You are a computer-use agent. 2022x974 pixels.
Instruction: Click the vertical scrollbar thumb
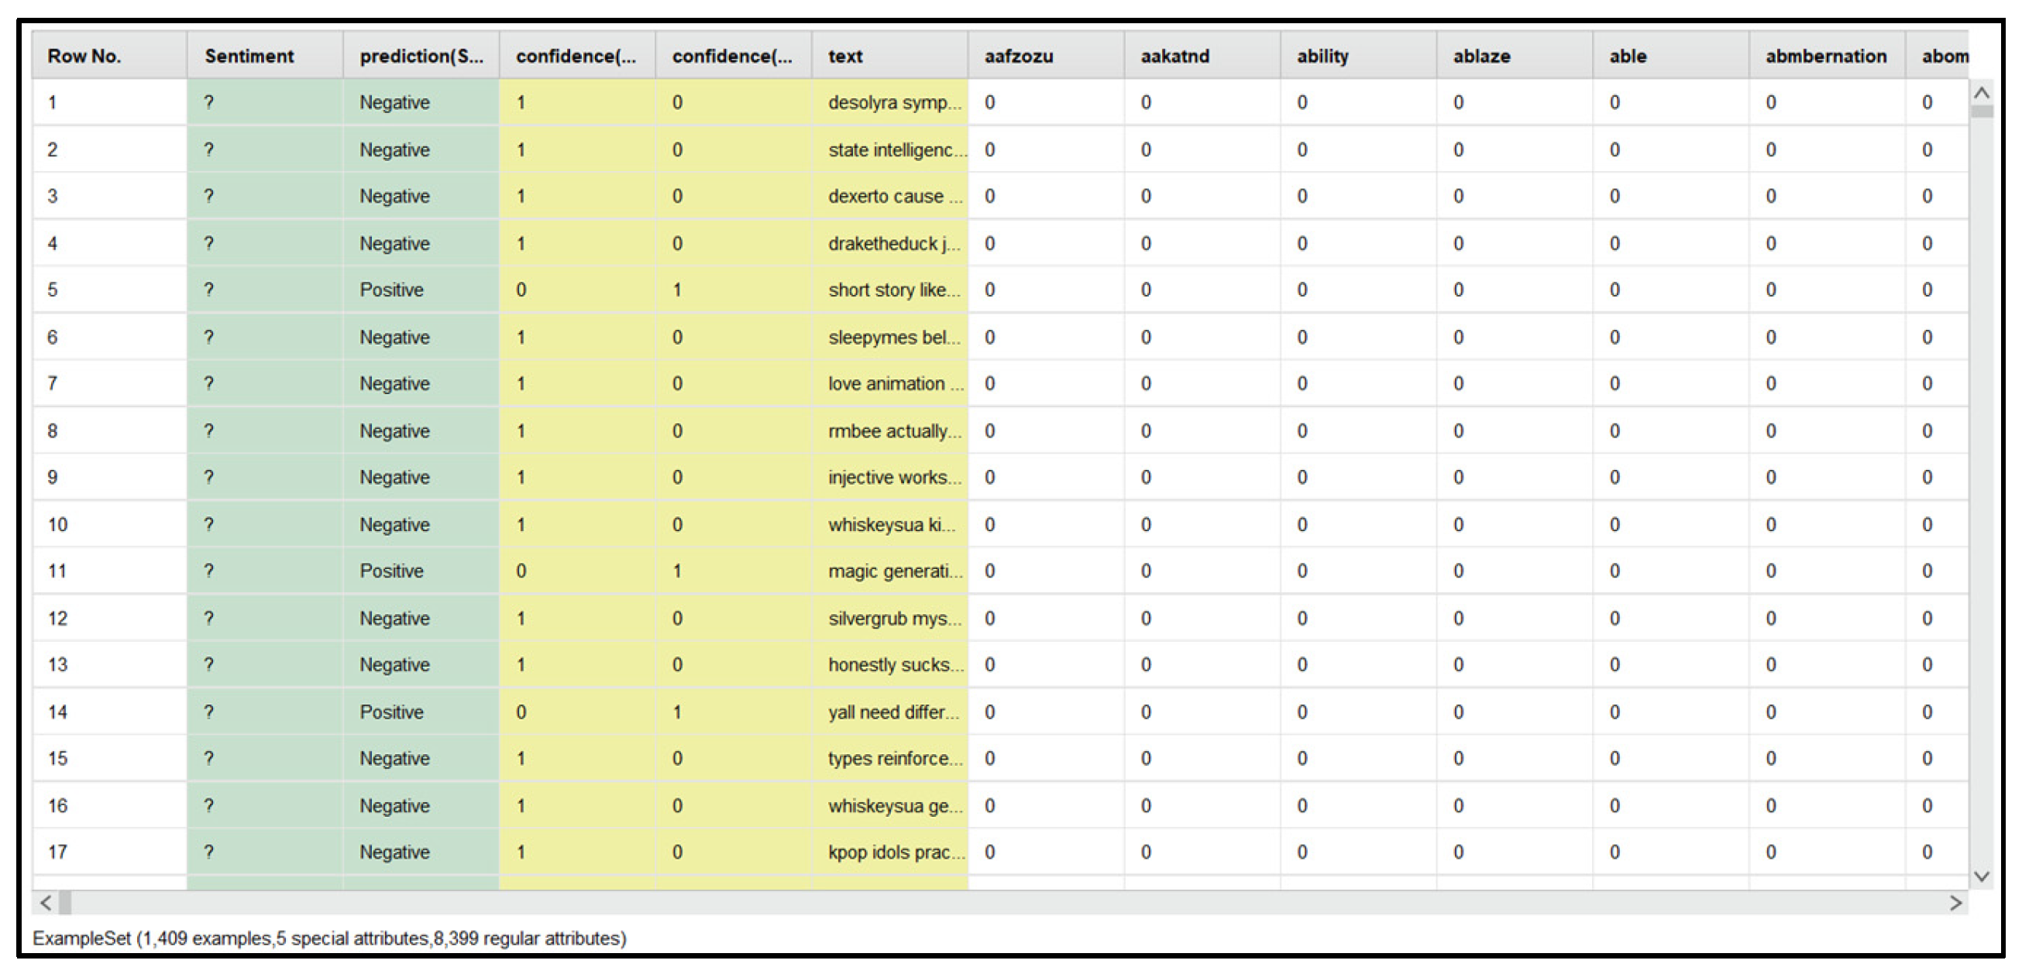(1981, 111)
